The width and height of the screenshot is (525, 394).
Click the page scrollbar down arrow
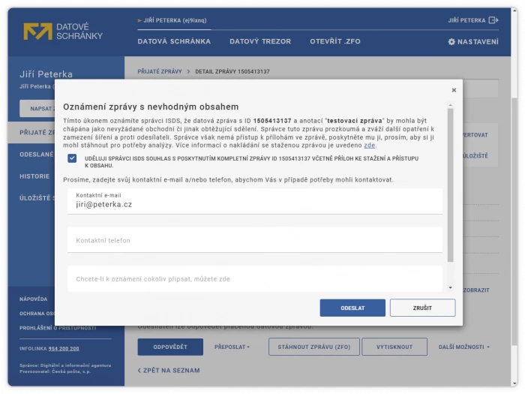click(514, 383)
